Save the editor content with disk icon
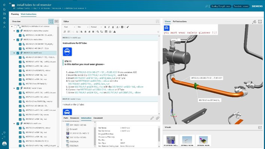The width and height of the screenshot is (265, 149). [x=157, y=22]
